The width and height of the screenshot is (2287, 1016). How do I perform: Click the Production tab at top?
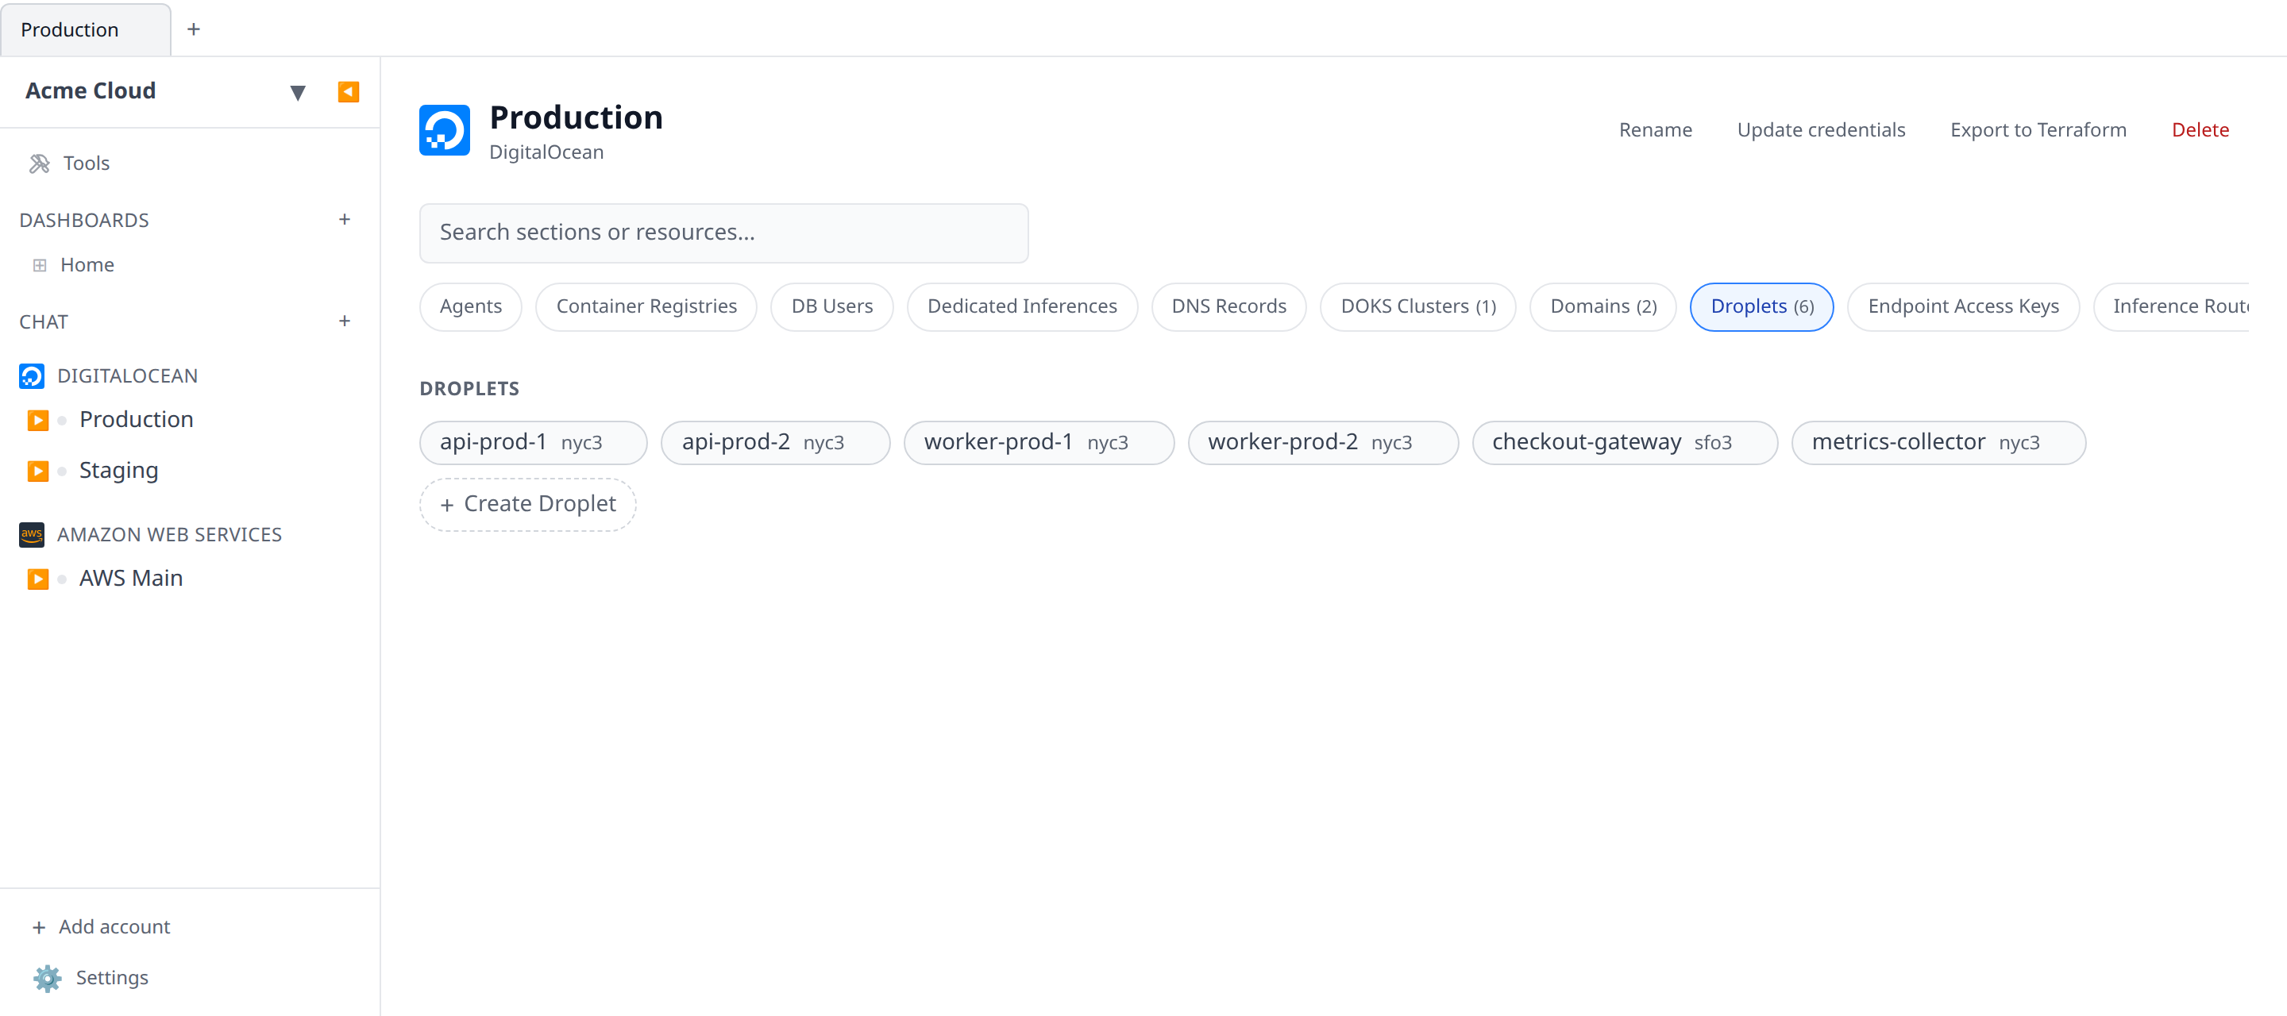85,29
